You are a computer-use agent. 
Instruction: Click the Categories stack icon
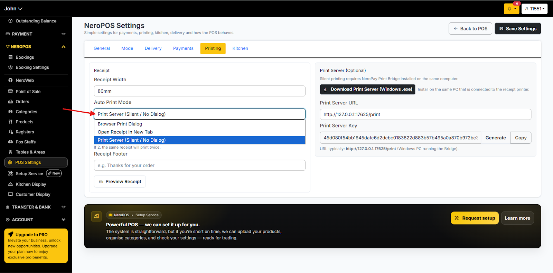(x=10, y=112)
